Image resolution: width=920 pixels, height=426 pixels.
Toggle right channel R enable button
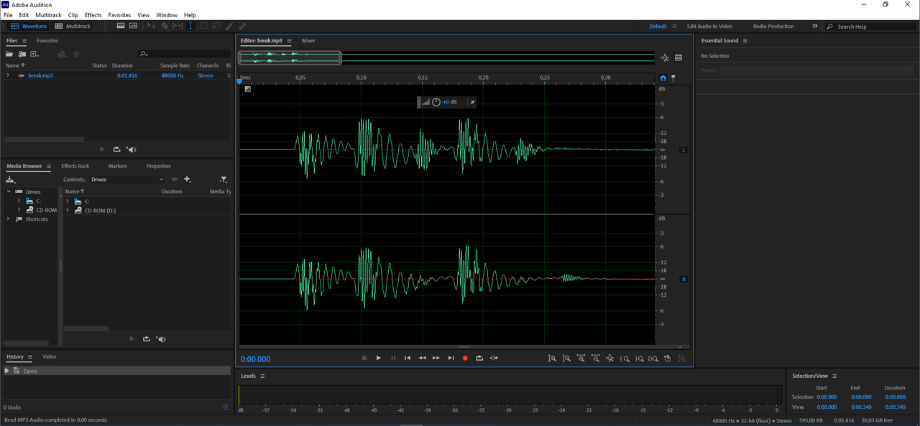tap(684, 279)
